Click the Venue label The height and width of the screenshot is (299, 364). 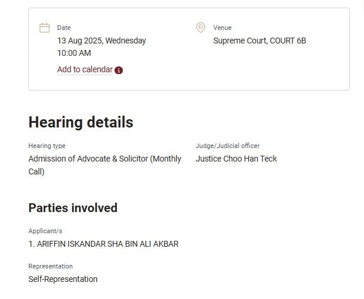pyautogui.click(x=223, y=28)
